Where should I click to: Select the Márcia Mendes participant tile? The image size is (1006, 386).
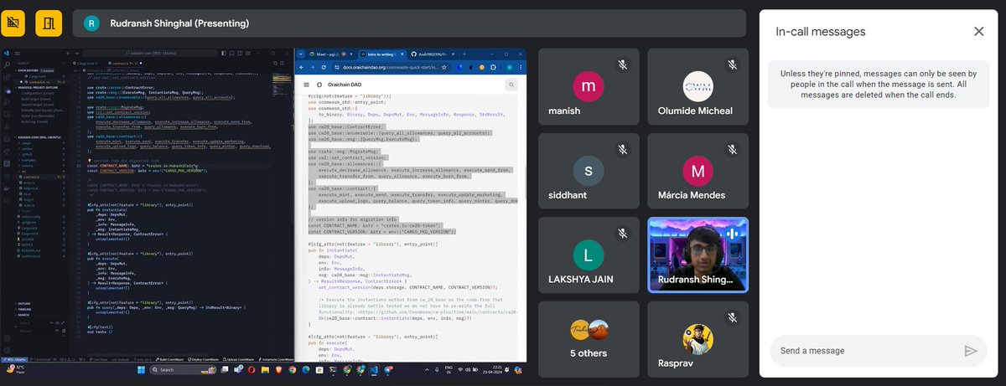click(697, 171)
